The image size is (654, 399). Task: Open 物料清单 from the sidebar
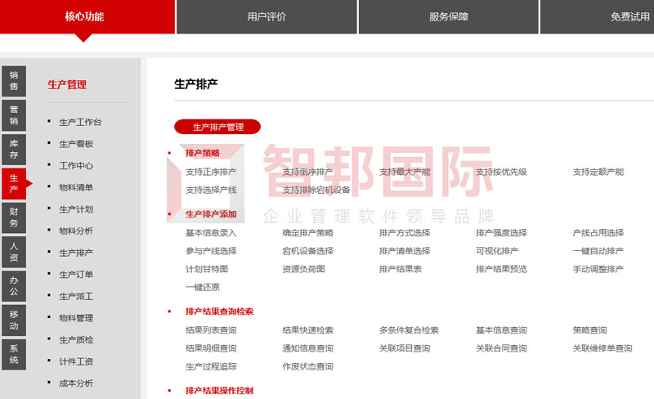click(76, 187)
